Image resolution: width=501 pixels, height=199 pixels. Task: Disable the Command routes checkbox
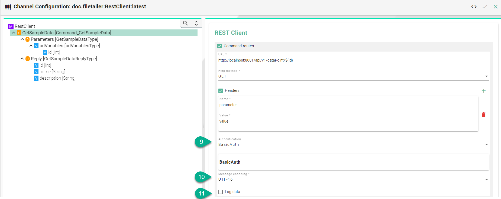[x=219, y=46]
